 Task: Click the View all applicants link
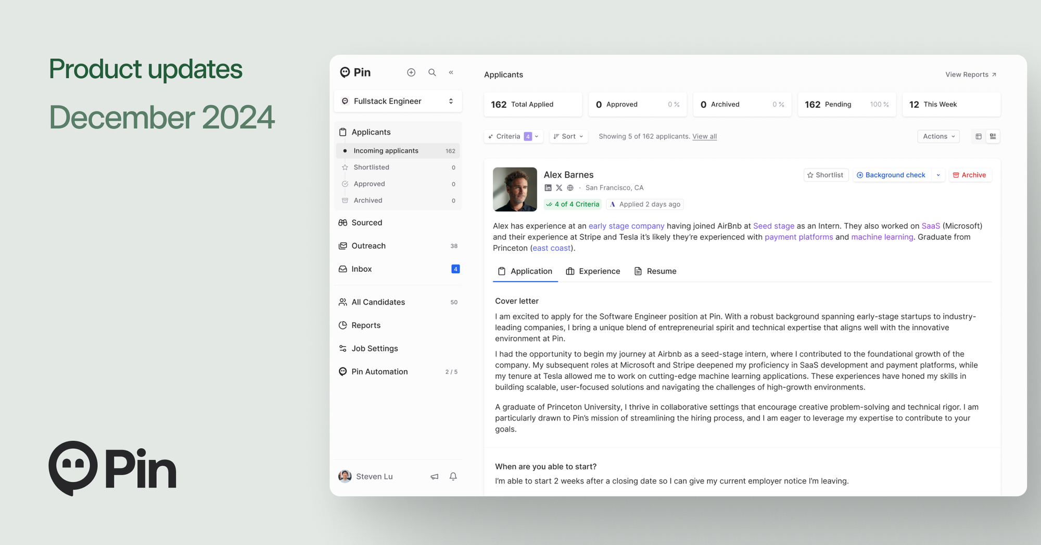click(704, 136)
